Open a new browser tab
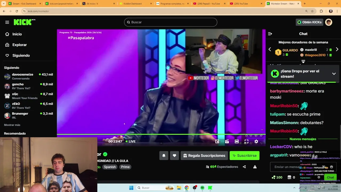 pyautogui.click(x=305, y=4)
